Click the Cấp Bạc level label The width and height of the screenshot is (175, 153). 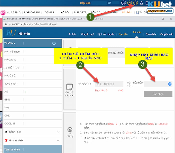pos(85,3)
